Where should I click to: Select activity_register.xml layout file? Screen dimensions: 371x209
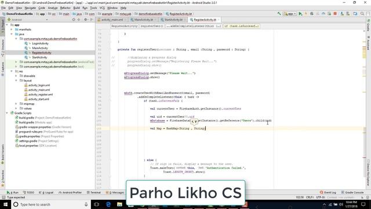[41, 95]
